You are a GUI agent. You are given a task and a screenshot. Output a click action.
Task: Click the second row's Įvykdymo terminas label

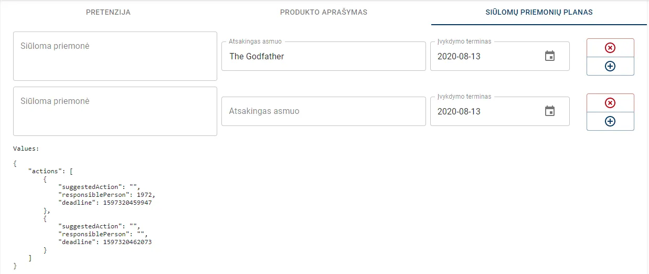(x=464, y=97)
